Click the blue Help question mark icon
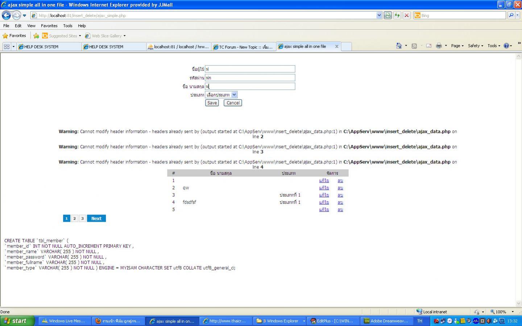This screenshot has height=326, width=522. tap(506, 46)
